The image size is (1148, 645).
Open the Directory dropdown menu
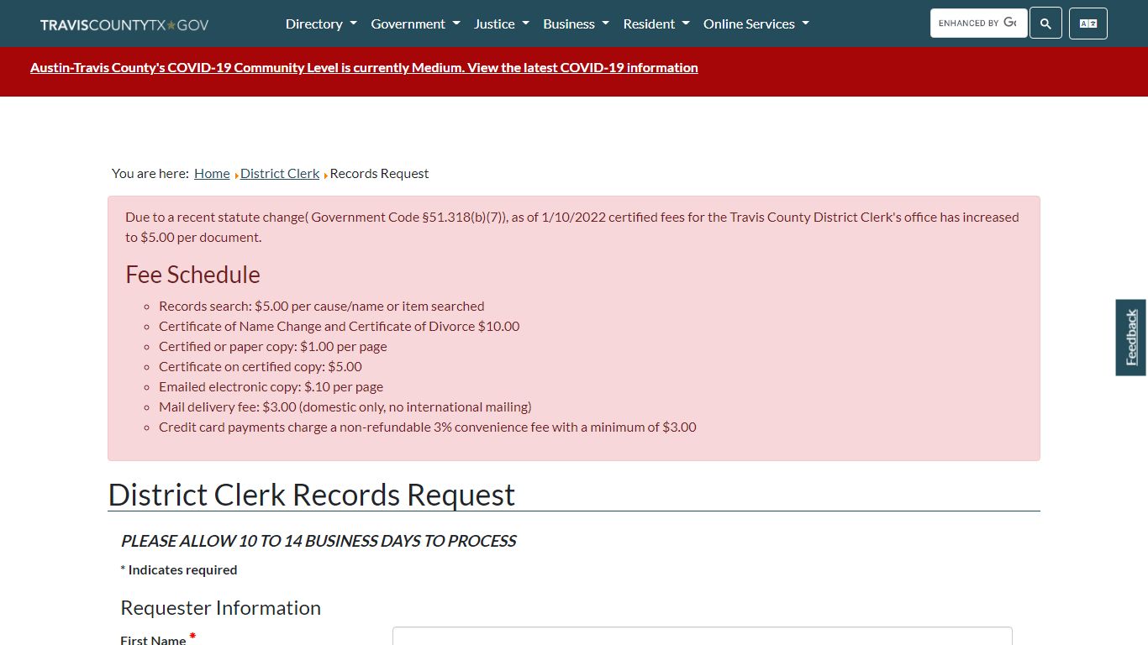click(x=321, y=24)
